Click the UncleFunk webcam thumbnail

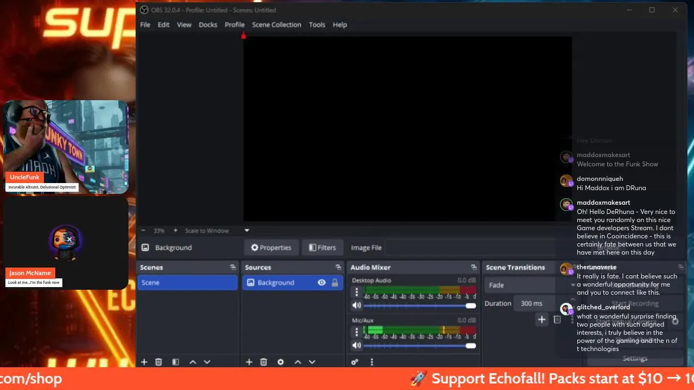click(66, 146)
